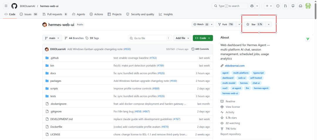The image size is (317, 140).
Task: Open the Pull requests tab
Action: tap(55, 14)
